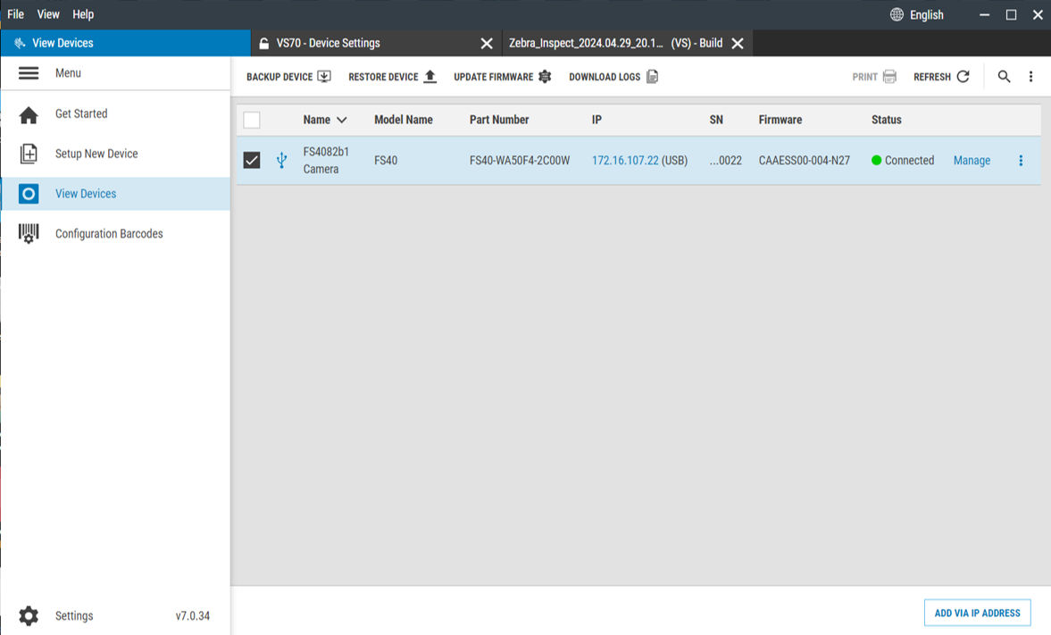Click the USB connection icon in device row

pos(281,160)
